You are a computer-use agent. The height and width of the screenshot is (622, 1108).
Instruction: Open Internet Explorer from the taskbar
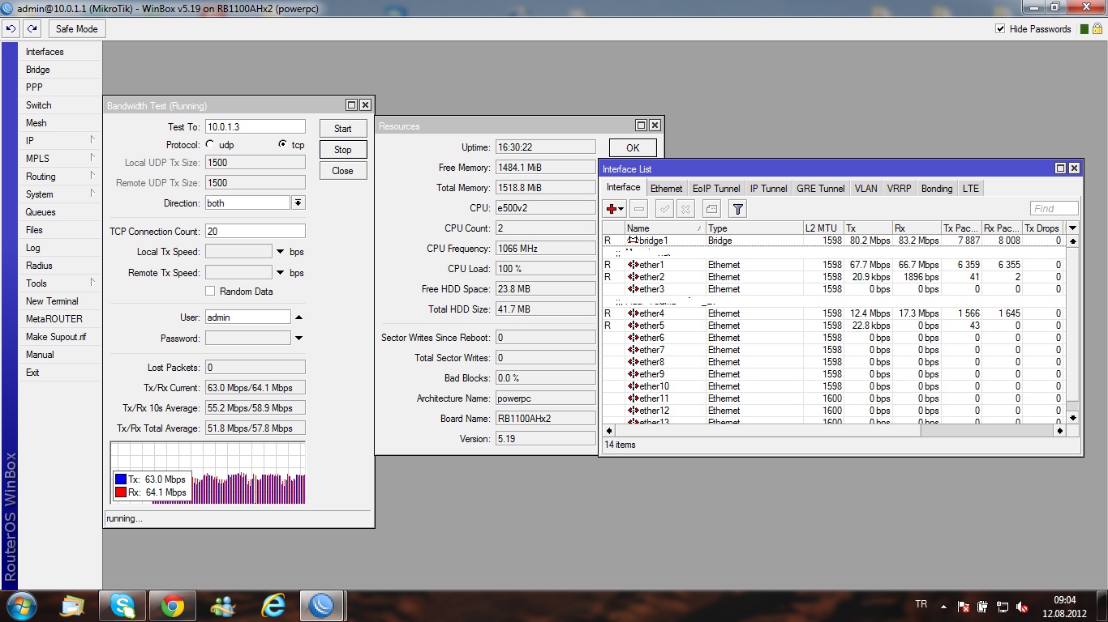[x=273, y=606]
